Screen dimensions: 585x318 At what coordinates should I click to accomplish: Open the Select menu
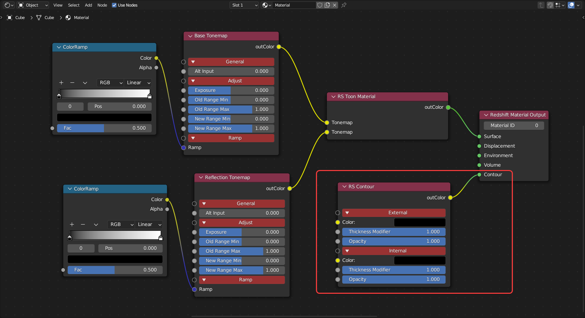click(74, 5)
